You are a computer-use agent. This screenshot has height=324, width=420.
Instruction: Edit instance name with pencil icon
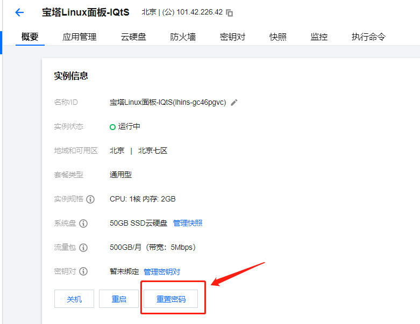point(234,103)
